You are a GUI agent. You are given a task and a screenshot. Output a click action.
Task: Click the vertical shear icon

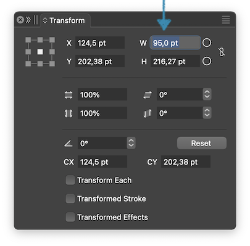148,113
